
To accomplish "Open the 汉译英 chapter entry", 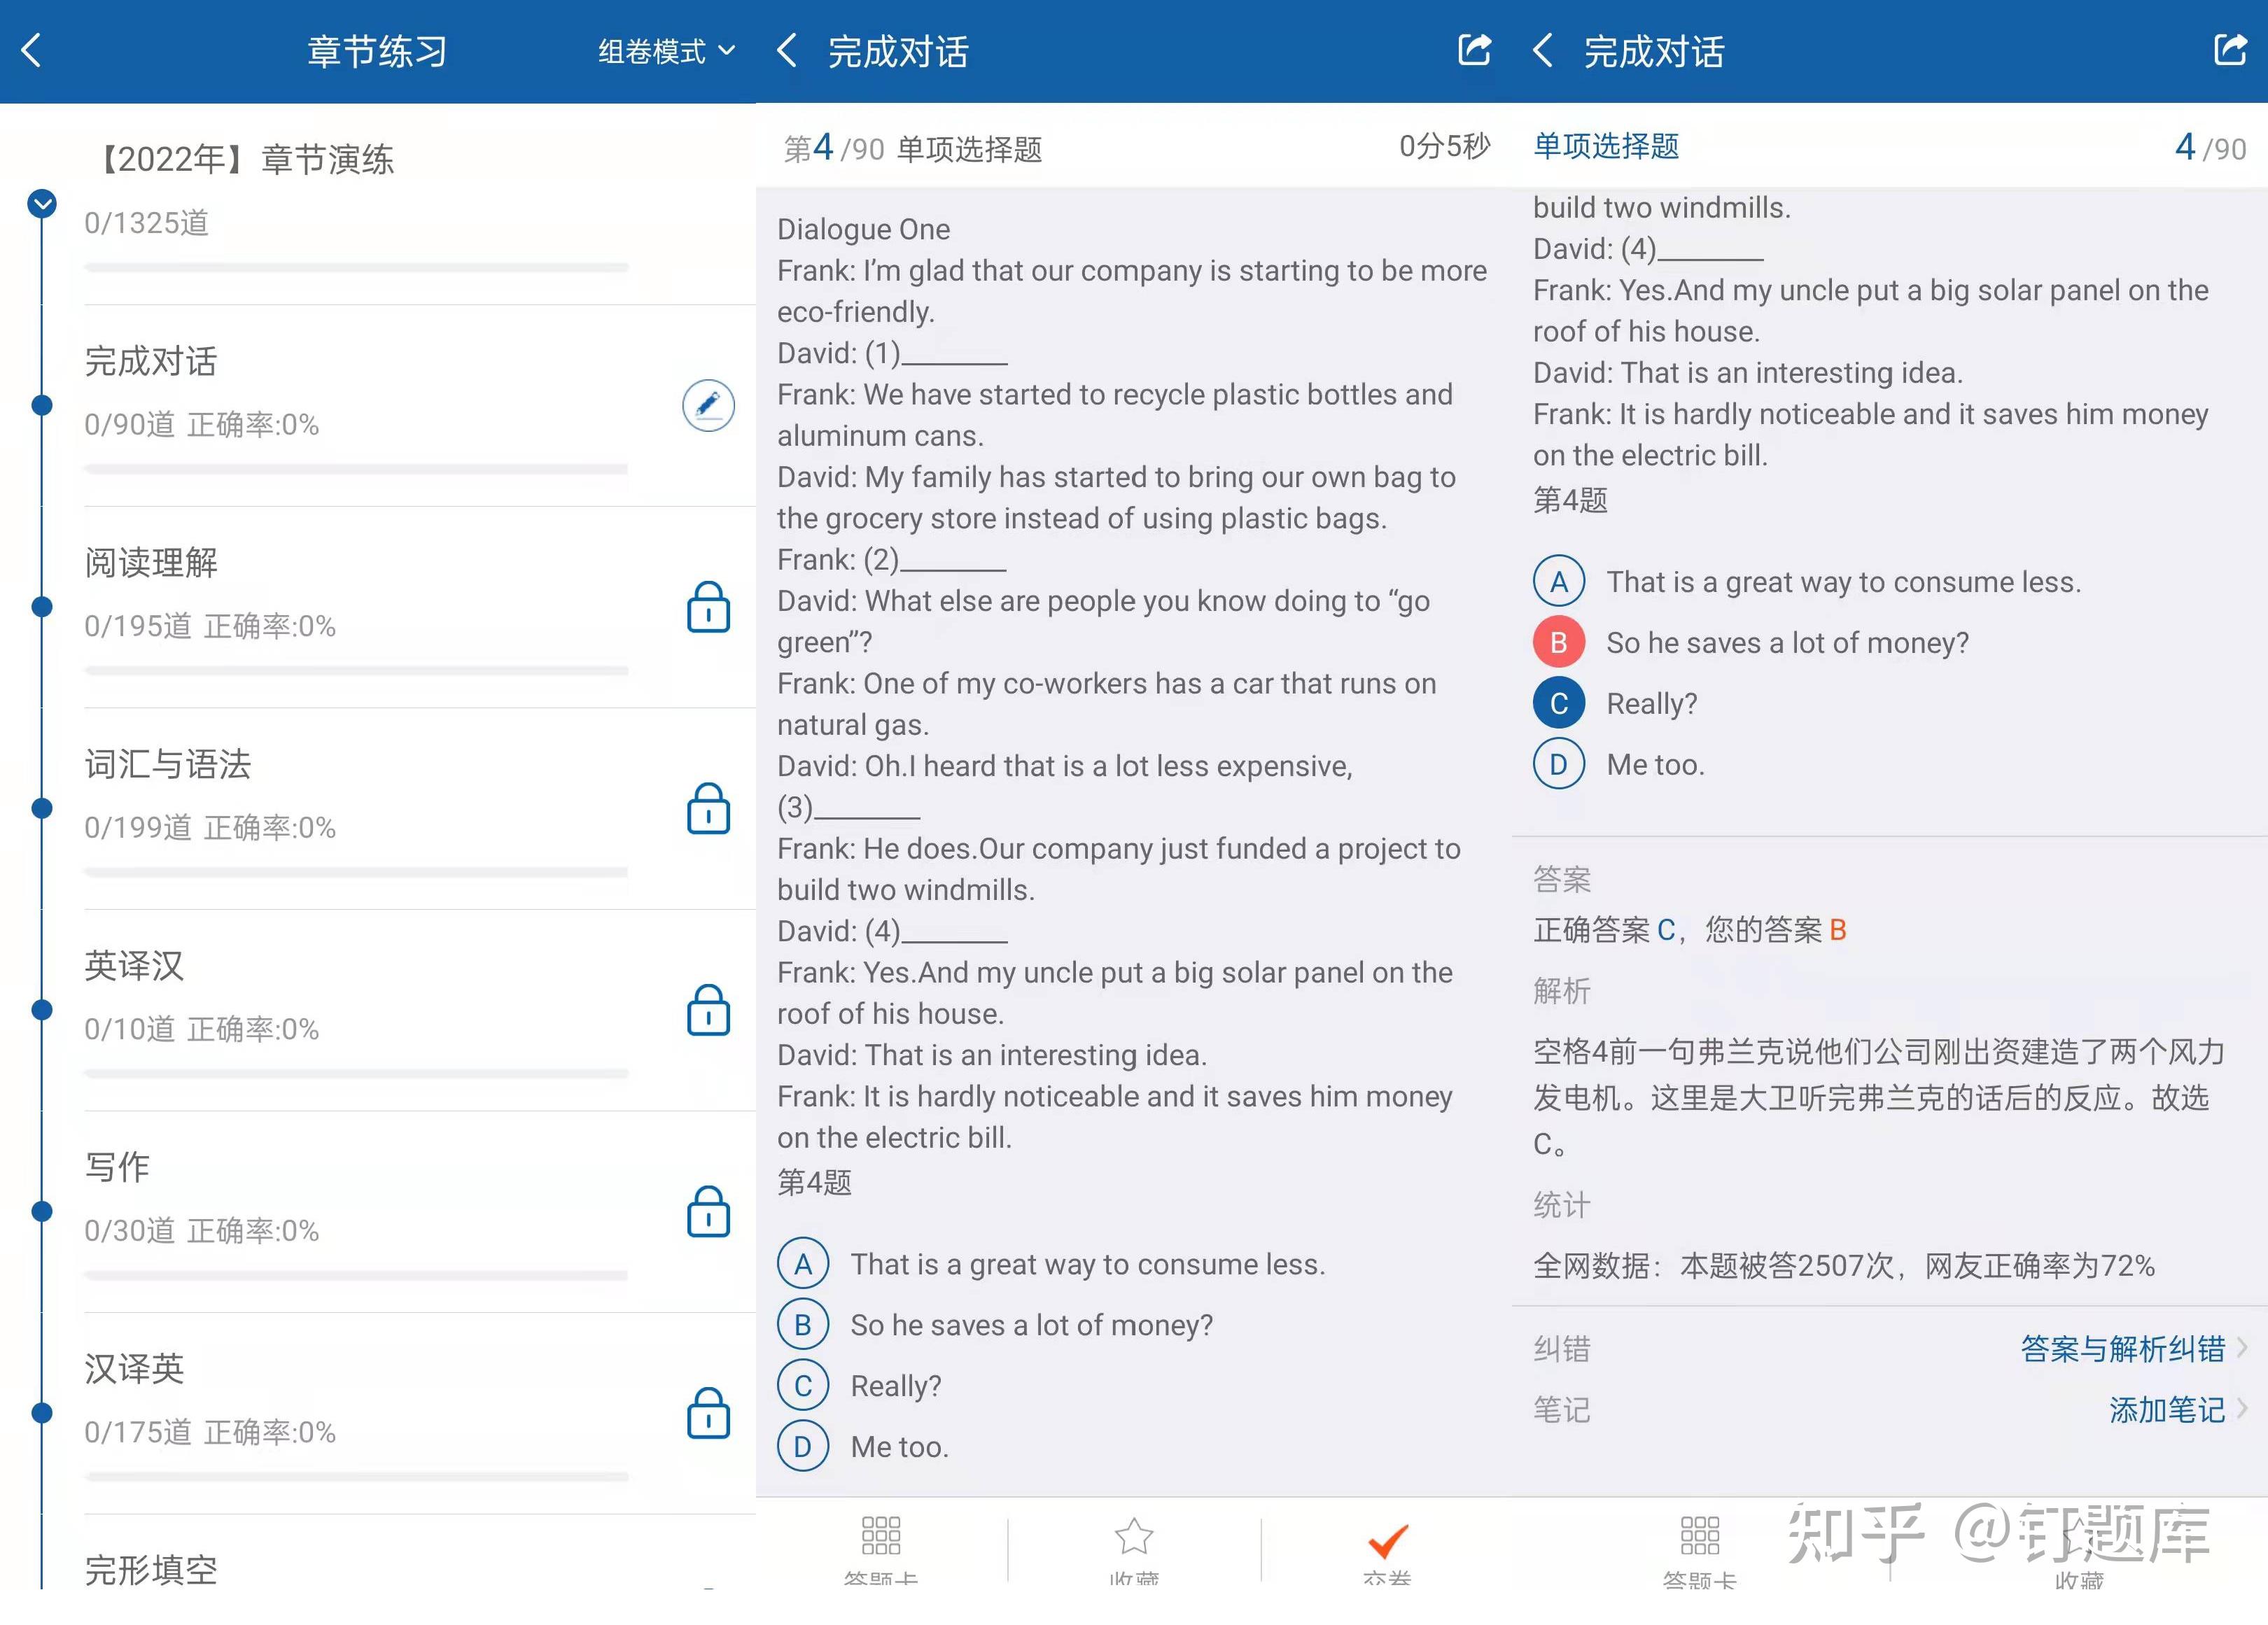I will click(135, 1369).
